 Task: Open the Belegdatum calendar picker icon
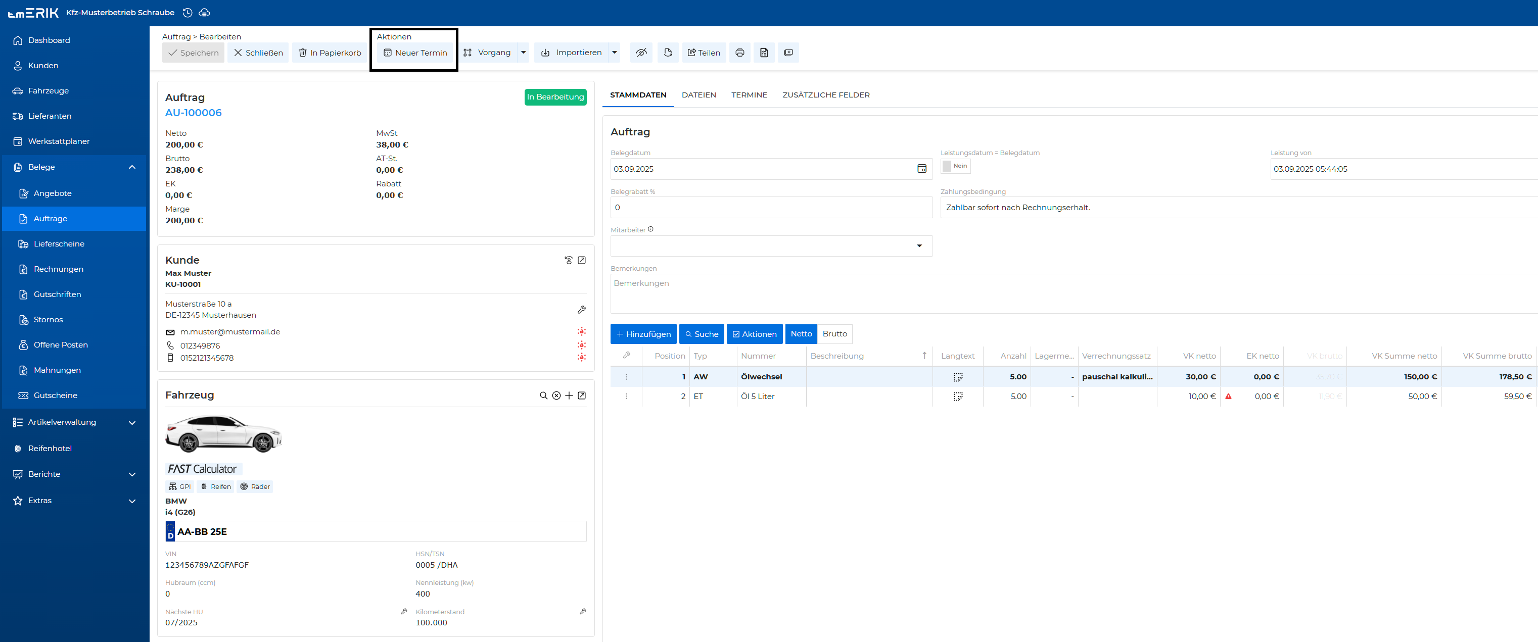[x=921, y=169]
